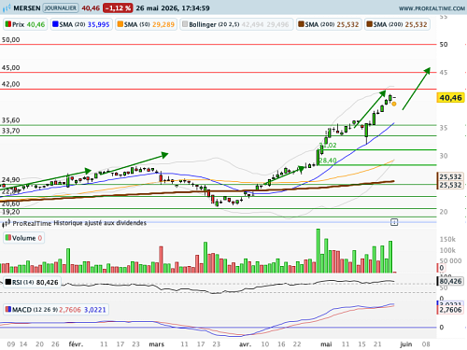Screen dimensions: 467x350
Task: Click the 20,60 support level label
Action: point(10,203)
